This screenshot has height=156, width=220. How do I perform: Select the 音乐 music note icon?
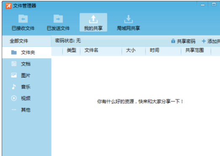13,87
